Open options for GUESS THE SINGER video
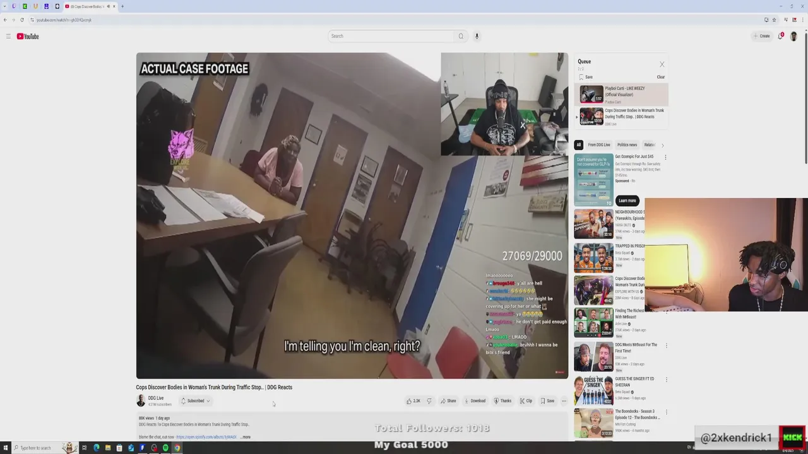The width and height of the screenshot is (808, 454). (x=666, y=380)
